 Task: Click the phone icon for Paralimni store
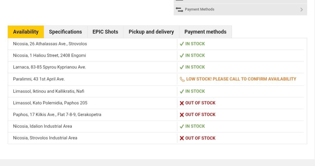182,79
